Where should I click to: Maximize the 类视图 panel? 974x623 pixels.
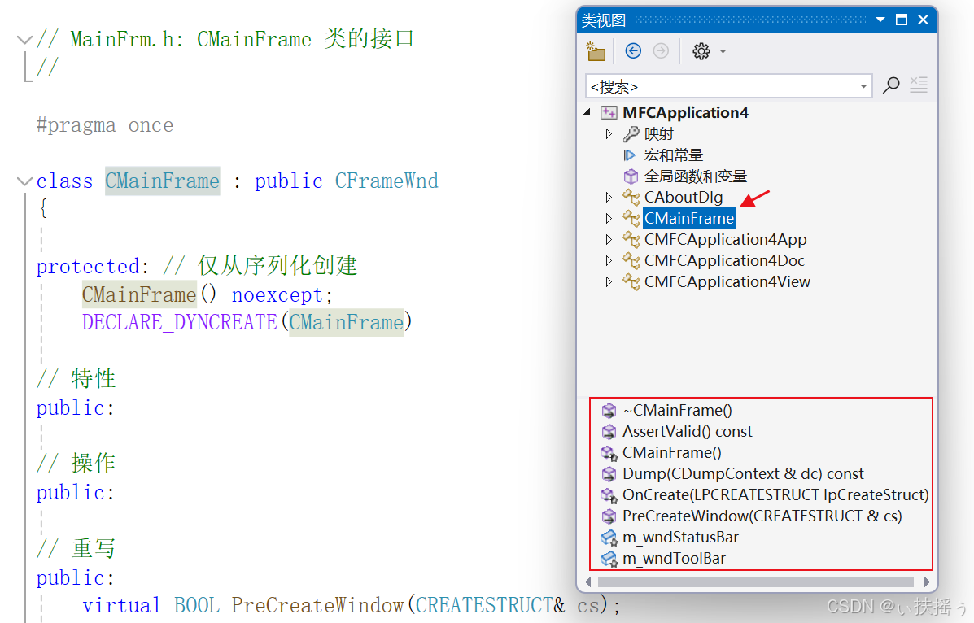(902, 20)
